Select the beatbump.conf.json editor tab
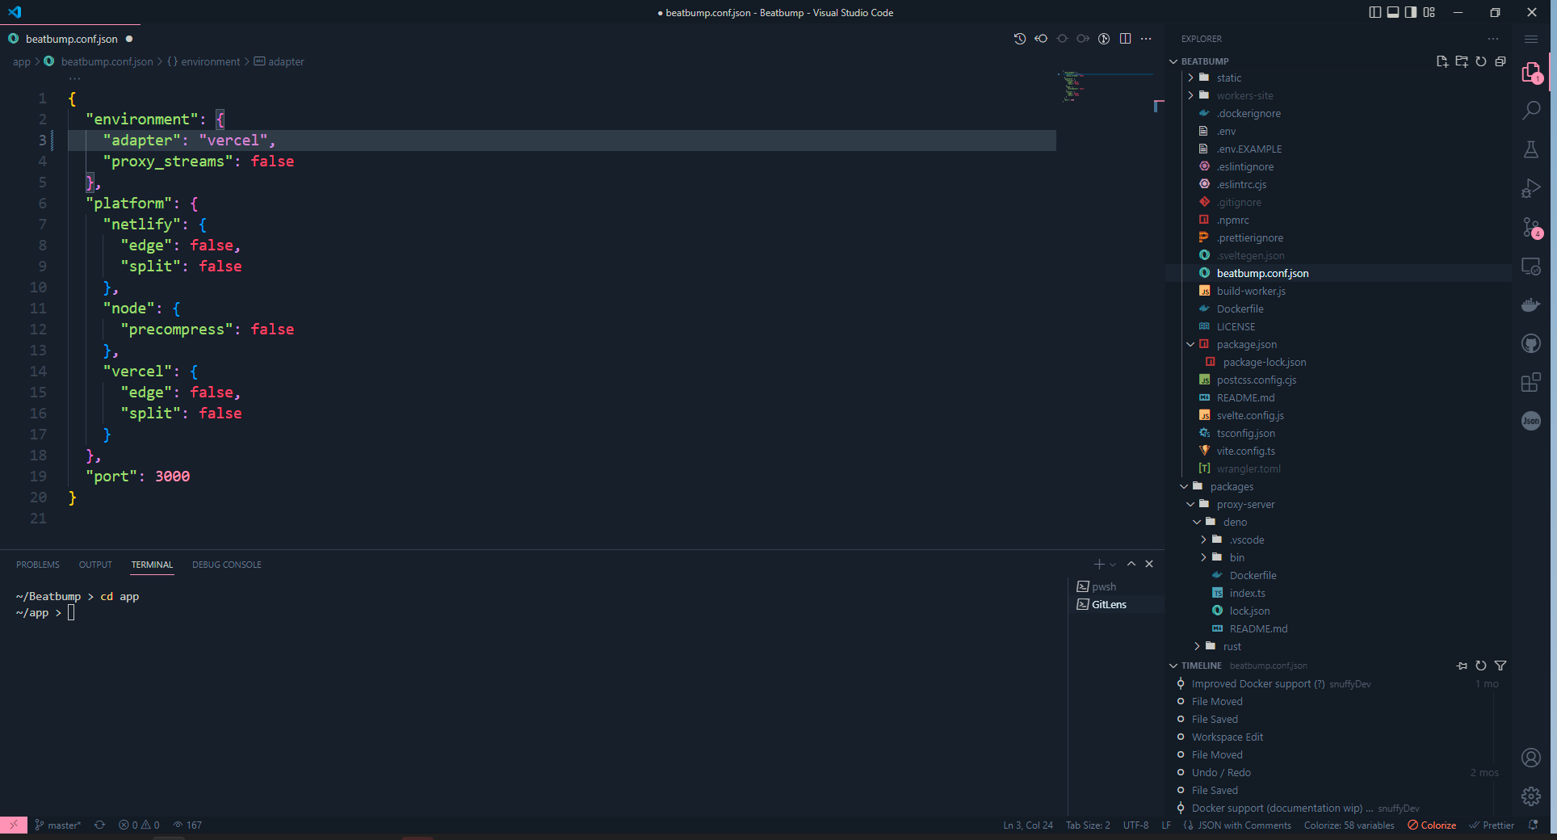1557x840 pixels. click(71, 39)
